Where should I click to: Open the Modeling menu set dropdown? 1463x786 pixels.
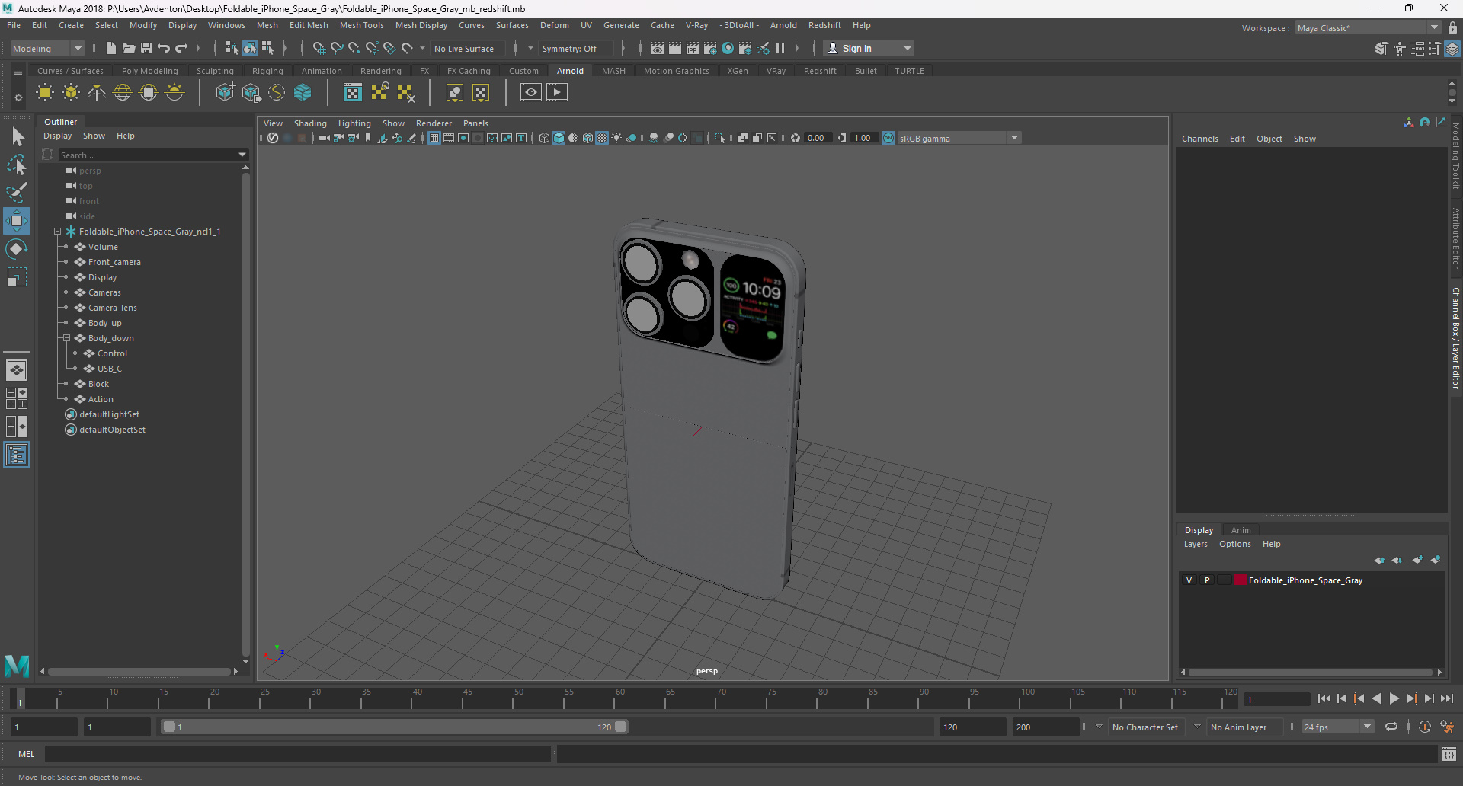47,48
